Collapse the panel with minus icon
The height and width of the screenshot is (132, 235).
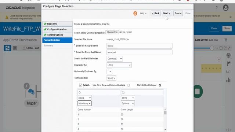[219, 59]
